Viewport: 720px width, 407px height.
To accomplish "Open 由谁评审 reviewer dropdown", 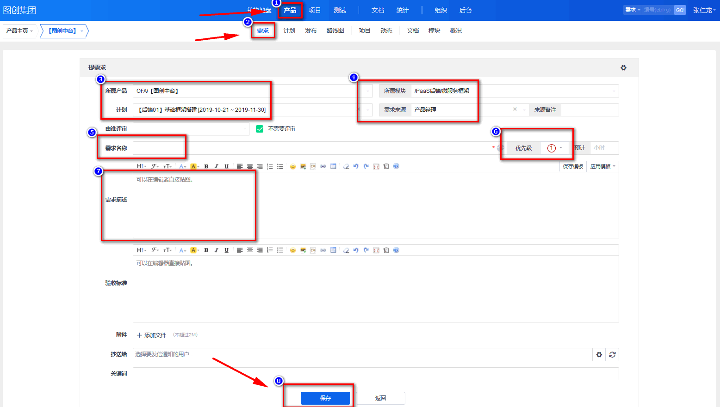I will pos(191,129).
